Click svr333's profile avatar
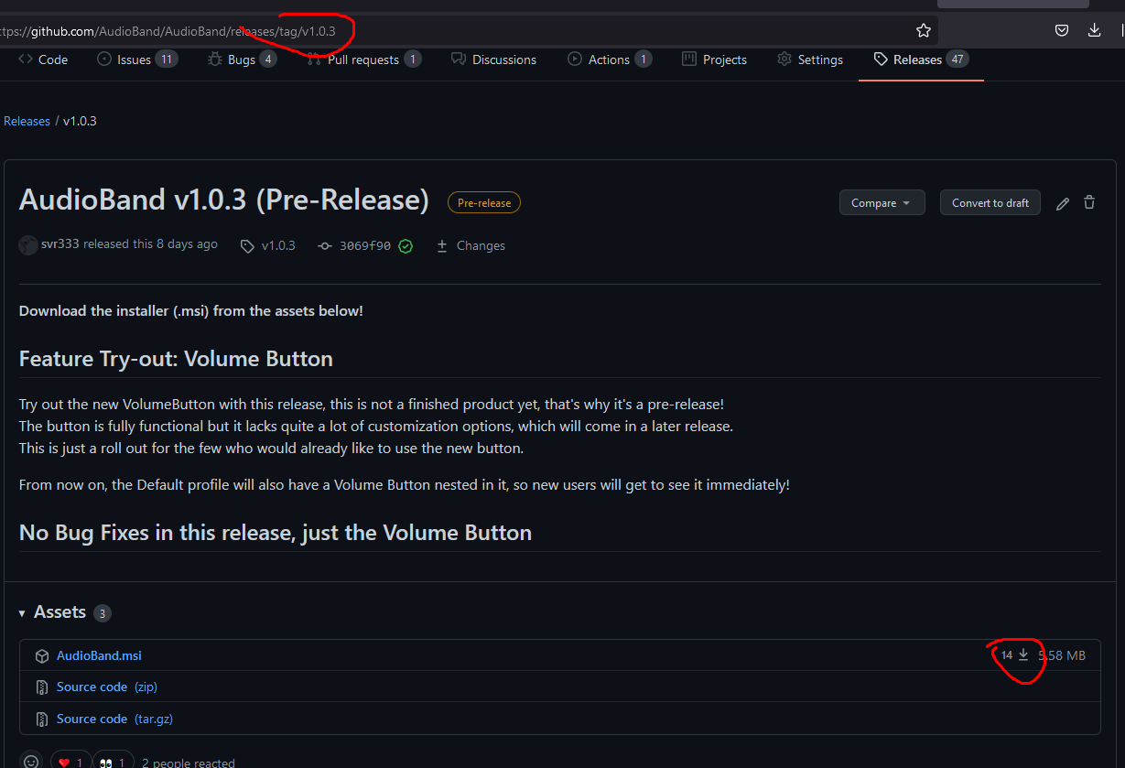The width and height of the screenshot is (1125, 768). tap(27, 244)
